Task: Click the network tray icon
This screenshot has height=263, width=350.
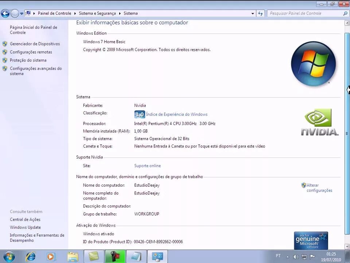Action: 304,257
